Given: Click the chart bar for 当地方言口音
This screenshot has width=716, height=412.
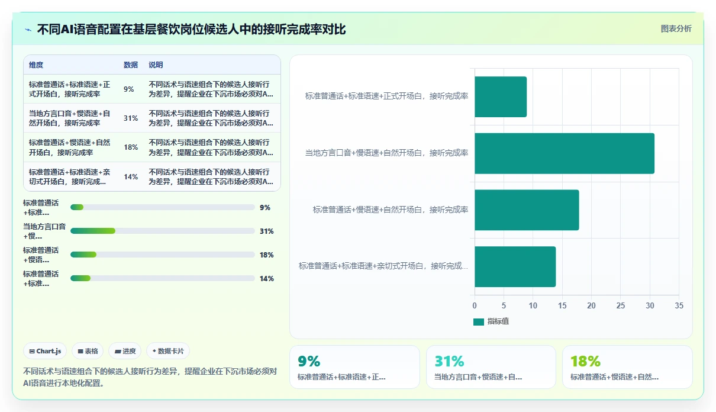Looking at the screenshot, I should click(565, 153).
